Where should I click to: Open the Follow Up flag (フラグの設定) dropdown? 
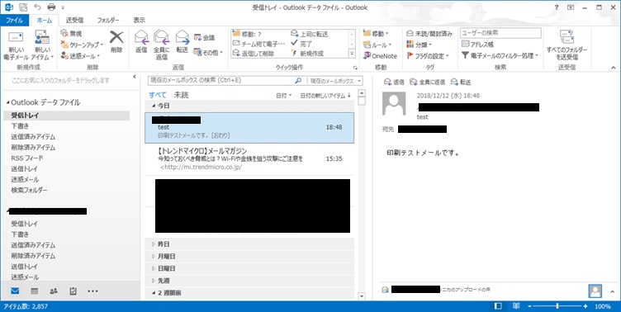pos(428,56)
